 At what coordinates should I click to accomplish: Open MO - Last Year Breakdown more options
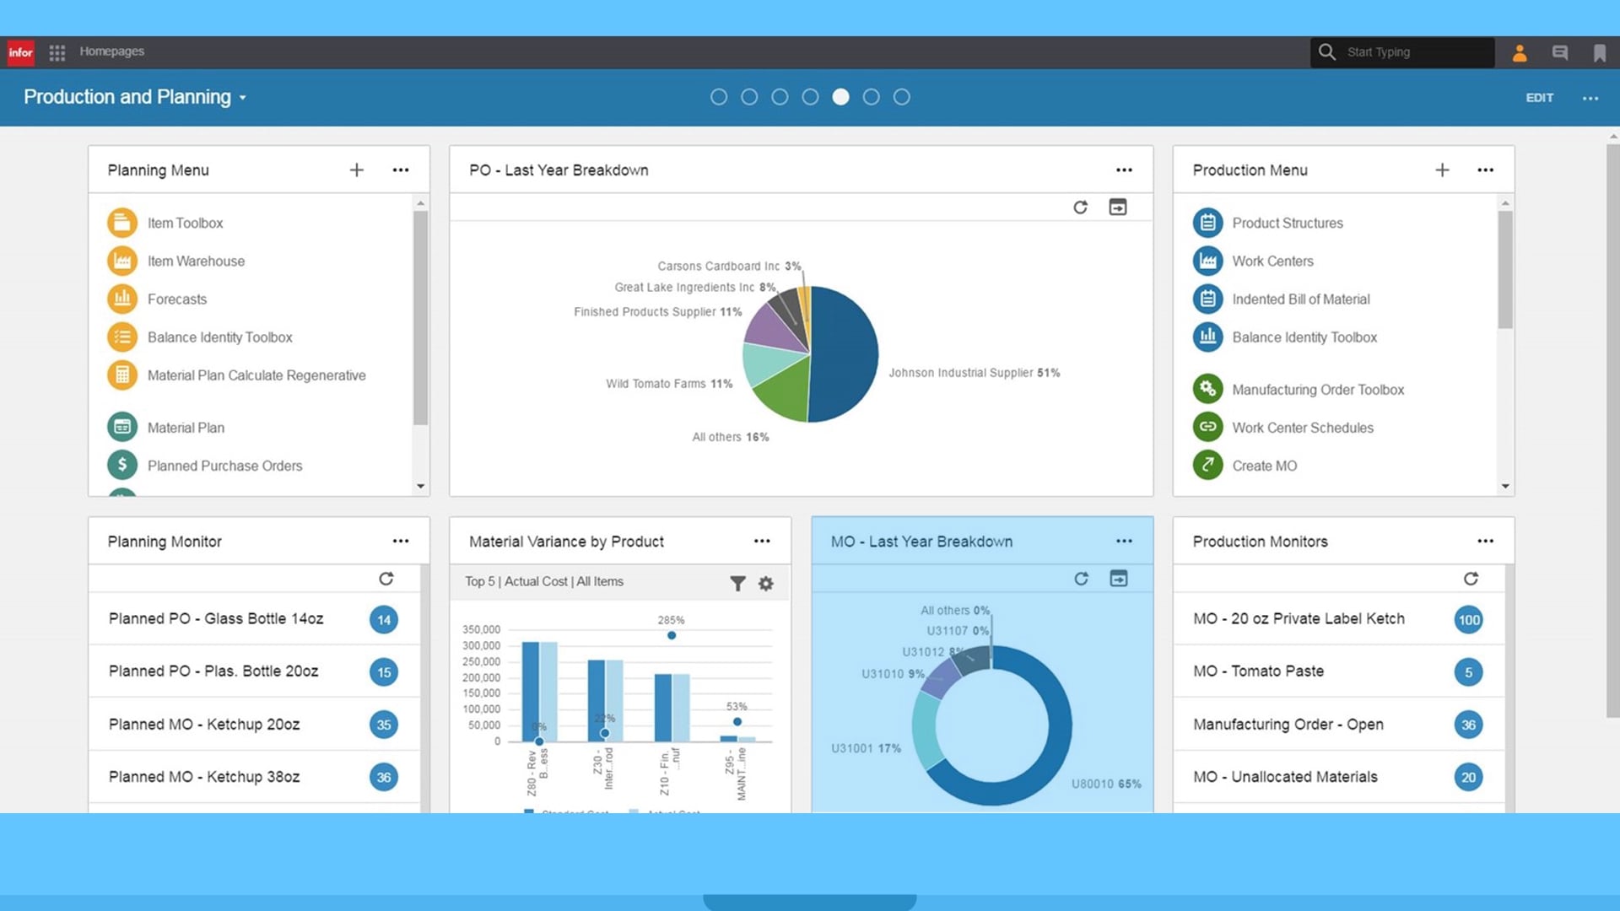pos(1124,542)
